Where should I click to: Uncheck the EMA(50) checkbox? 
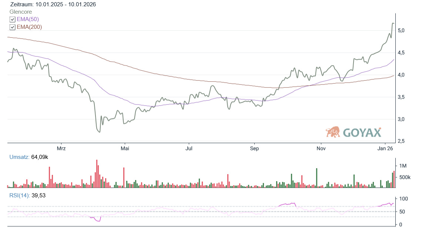(x=13, y=20)
